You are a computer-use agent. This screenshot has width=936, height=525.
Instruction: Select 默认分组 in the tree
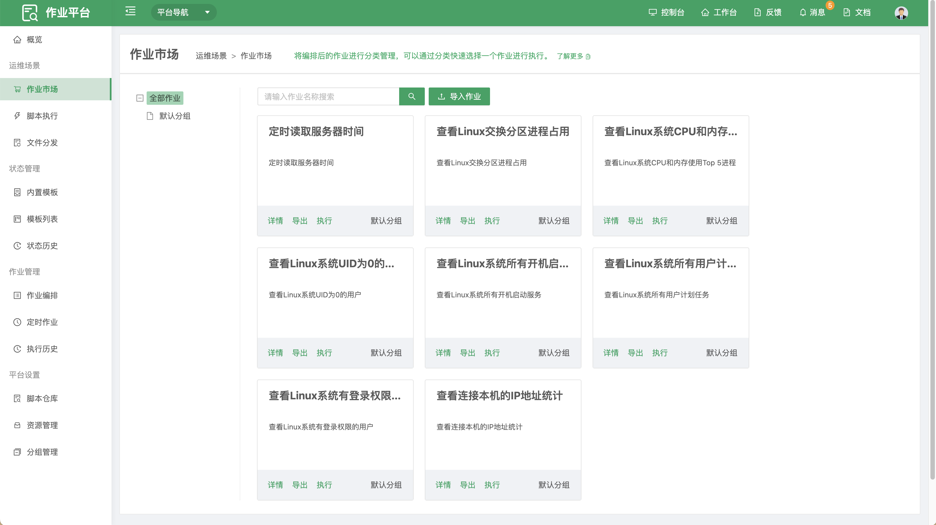pos(175,116)
